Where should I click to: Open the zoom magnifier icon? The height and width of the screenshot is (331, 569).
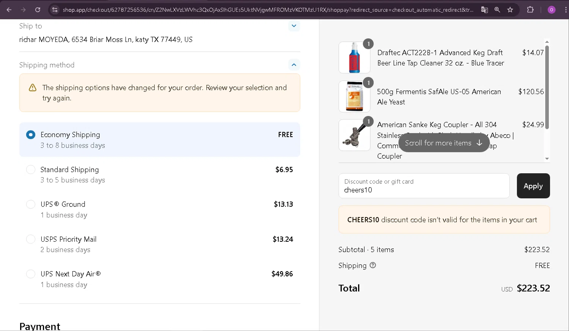point(497,10)
